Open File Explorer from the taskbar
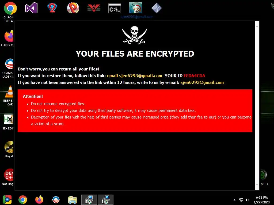Screen dimensions: 274x205 [73, 200]
